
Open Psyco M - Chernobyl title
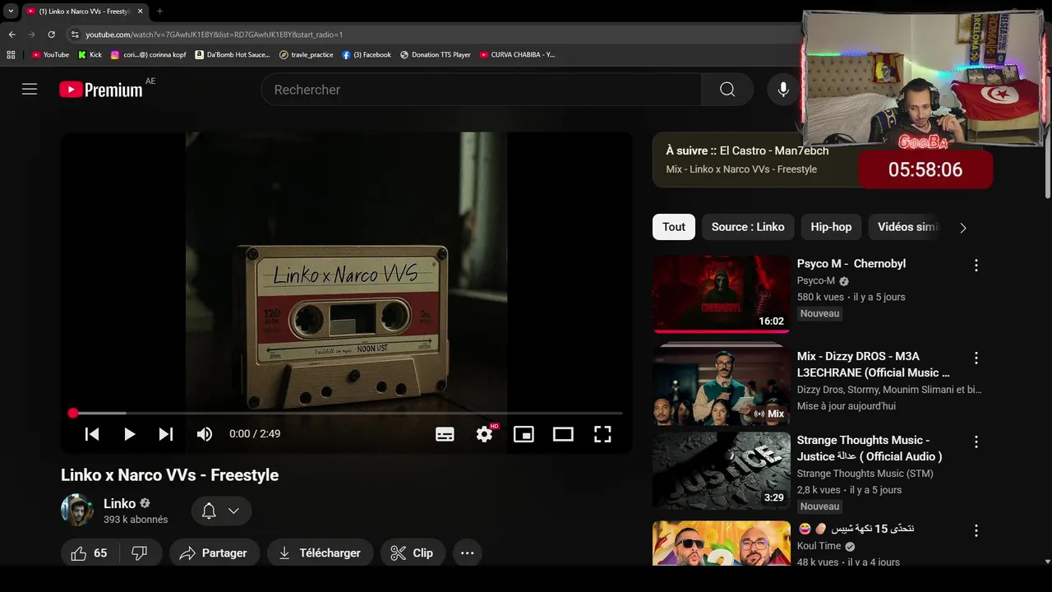click(x=851, y=264)
